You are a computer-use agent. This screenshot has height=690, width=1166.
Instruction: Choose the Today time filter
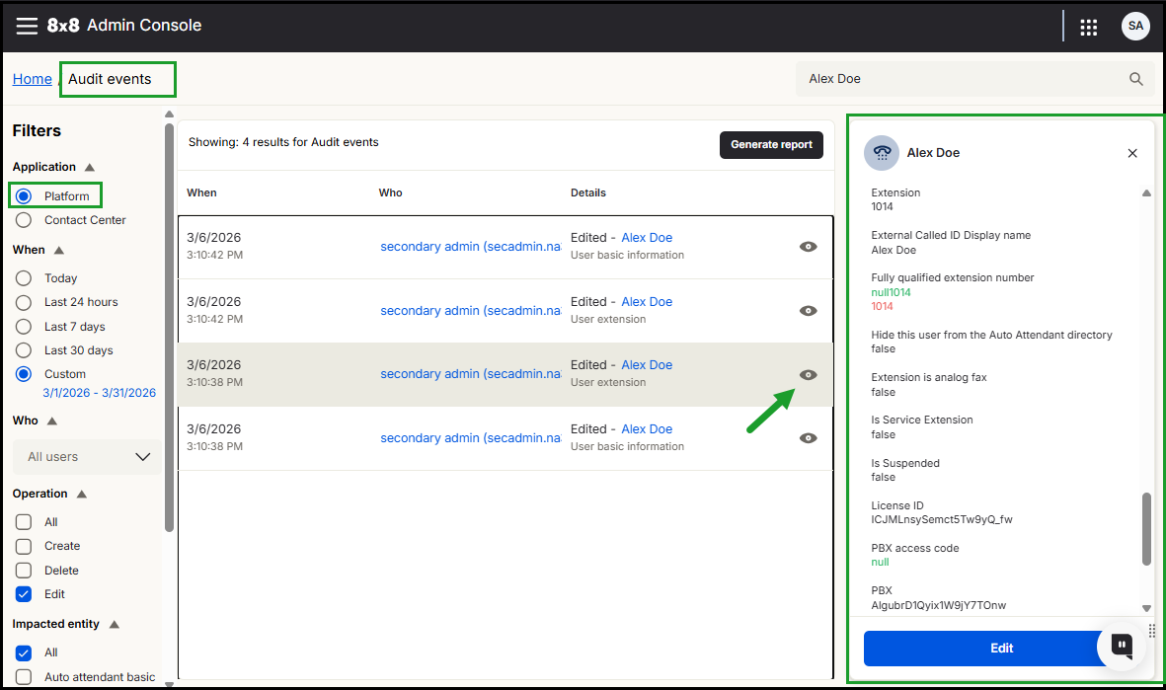[24, 278]
